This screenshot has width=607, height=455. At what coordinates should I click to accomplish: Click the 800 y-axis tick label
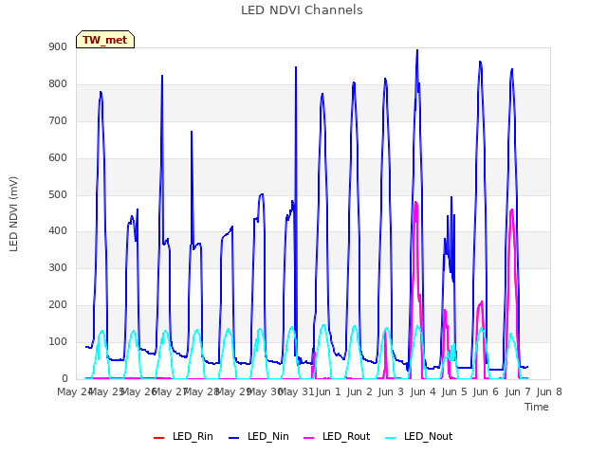[x=58, y=83]
